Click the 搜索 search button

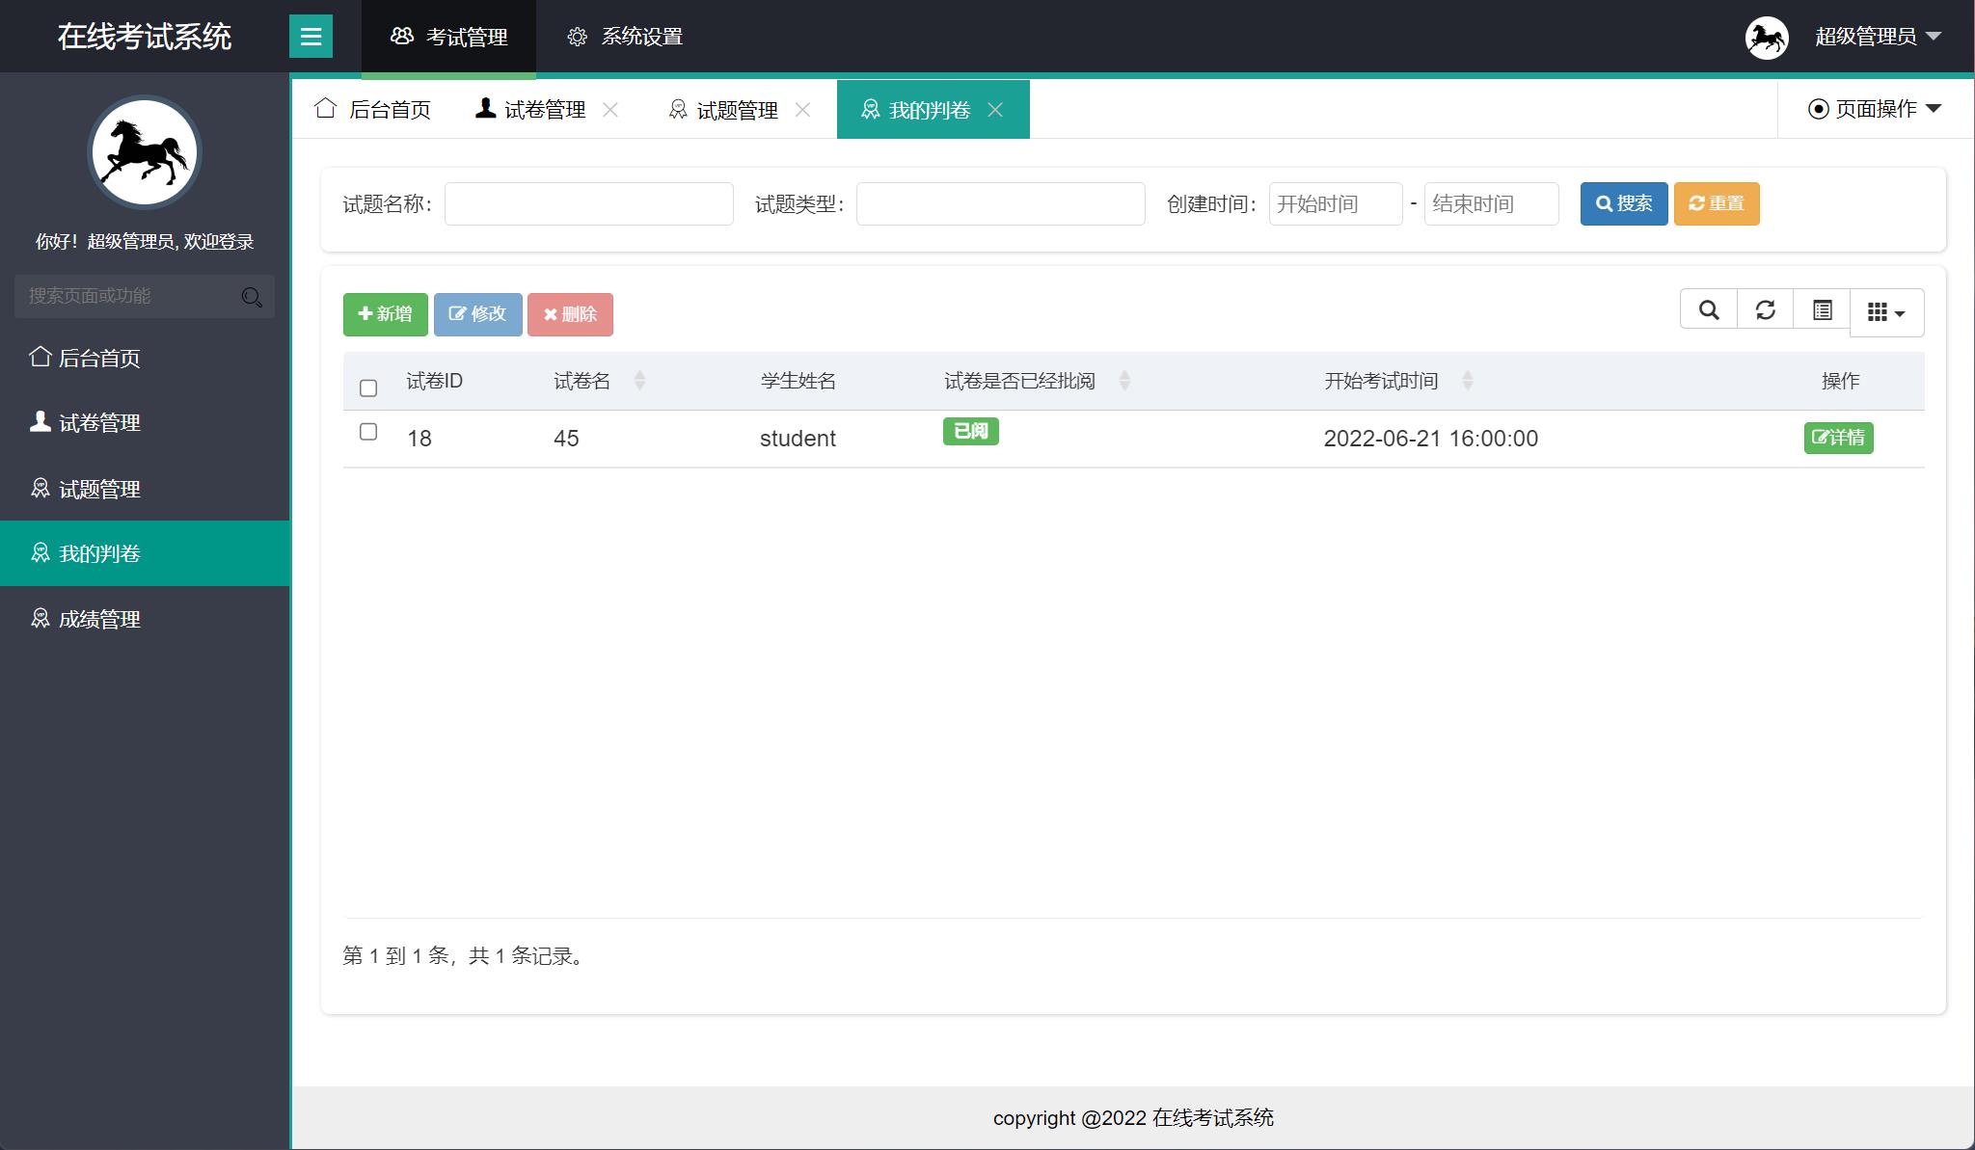(1624, 203)
